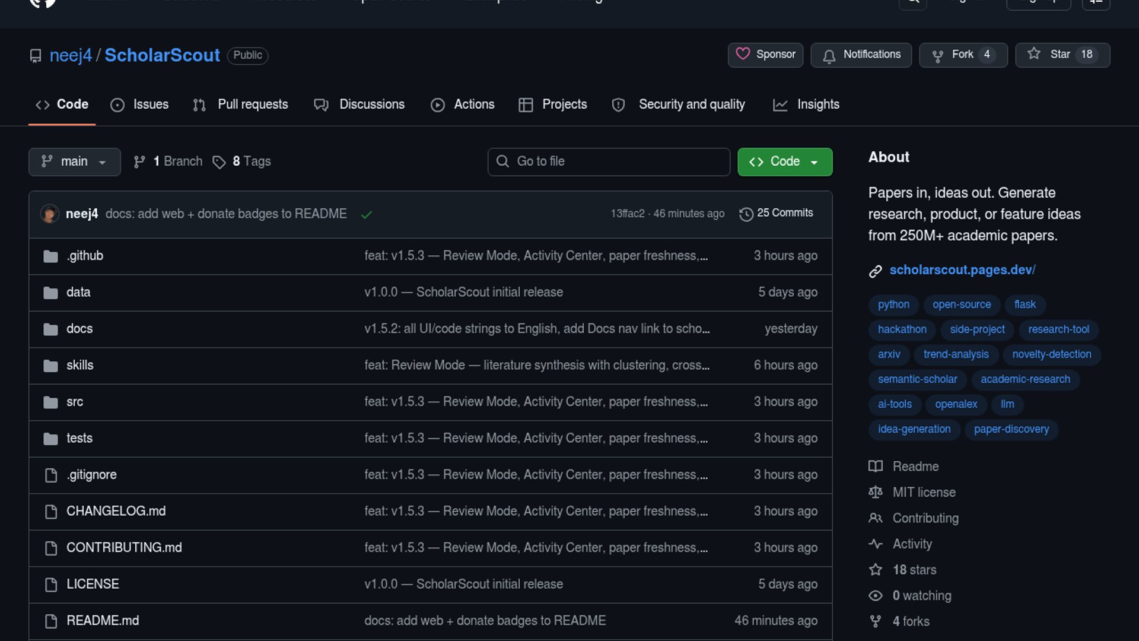
Task: Click the link icon beside scholarscout.pages.dev
Action: pos(876,271)
